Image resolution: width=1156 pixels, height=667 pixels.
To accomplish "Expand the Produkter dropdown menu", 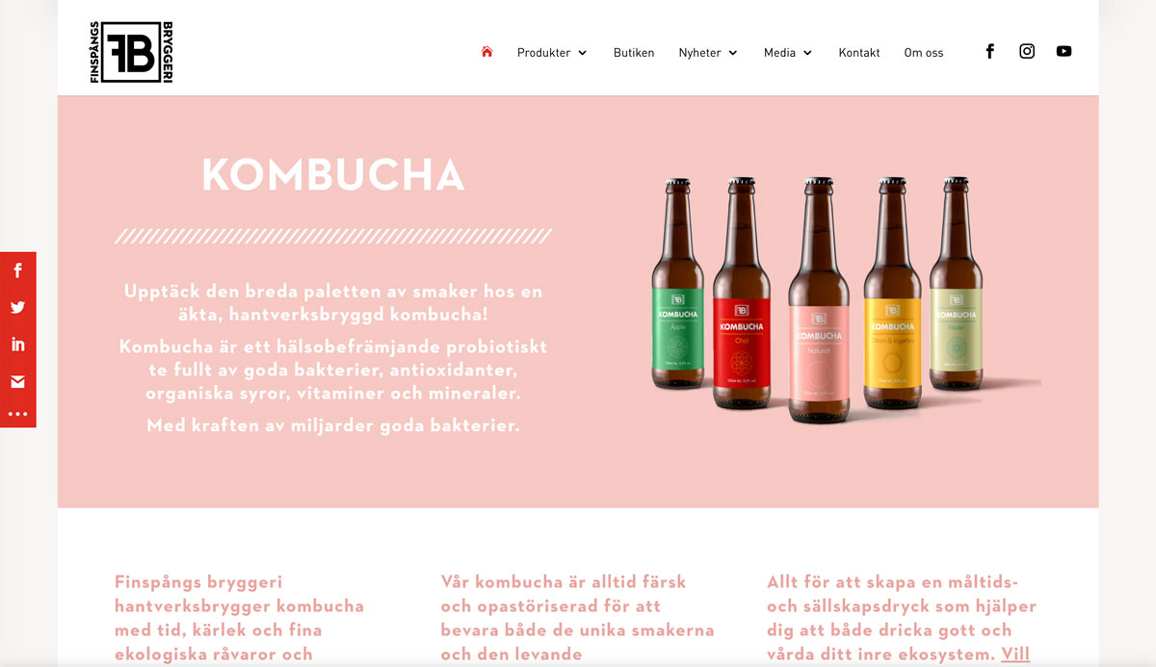I will (552, 53).
